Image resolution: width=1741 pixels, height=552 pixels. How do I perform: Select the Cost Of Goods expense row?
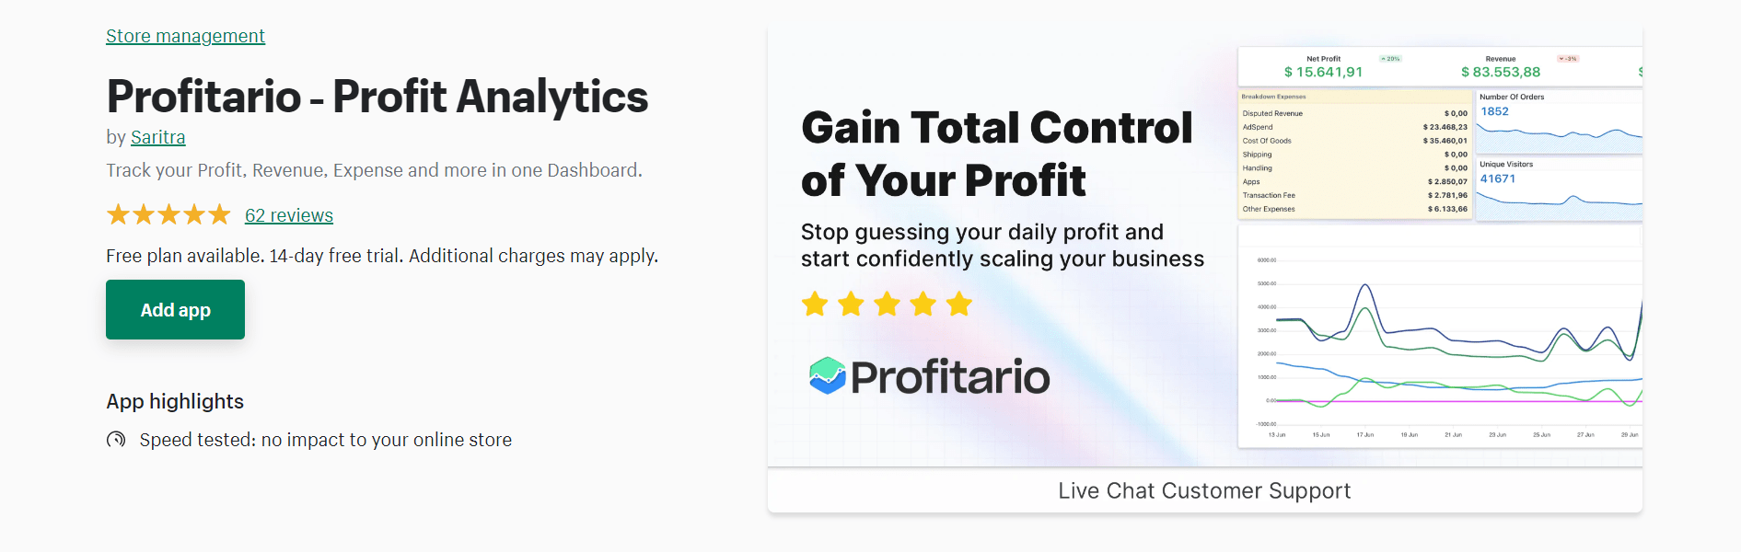[1353, 141]
